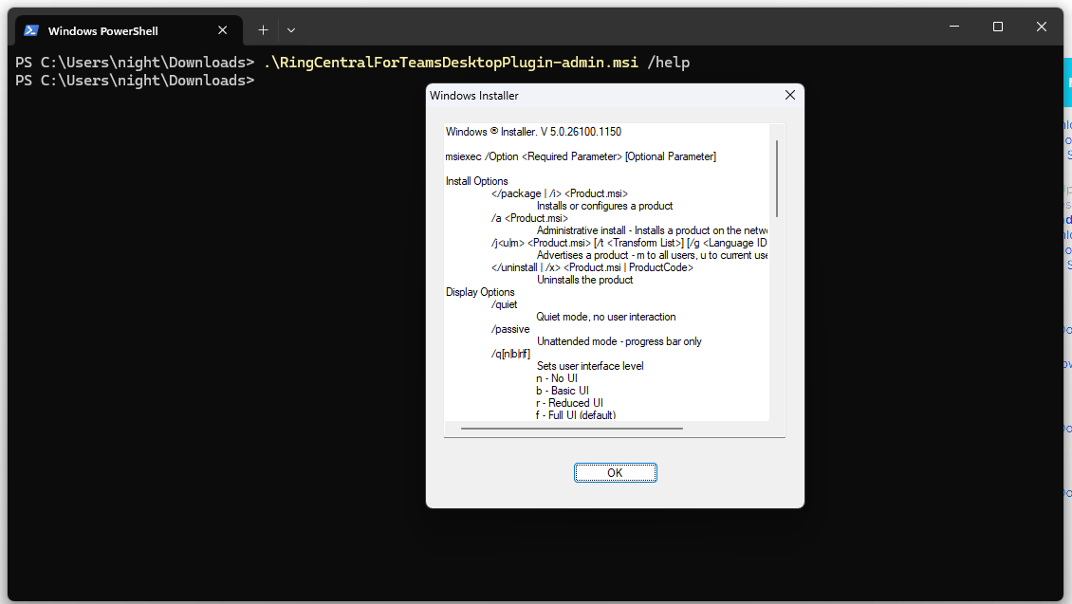Viewport: 1072px width, 604px height.
Task: Click the installer version line
Action: (x=533, y=132)
